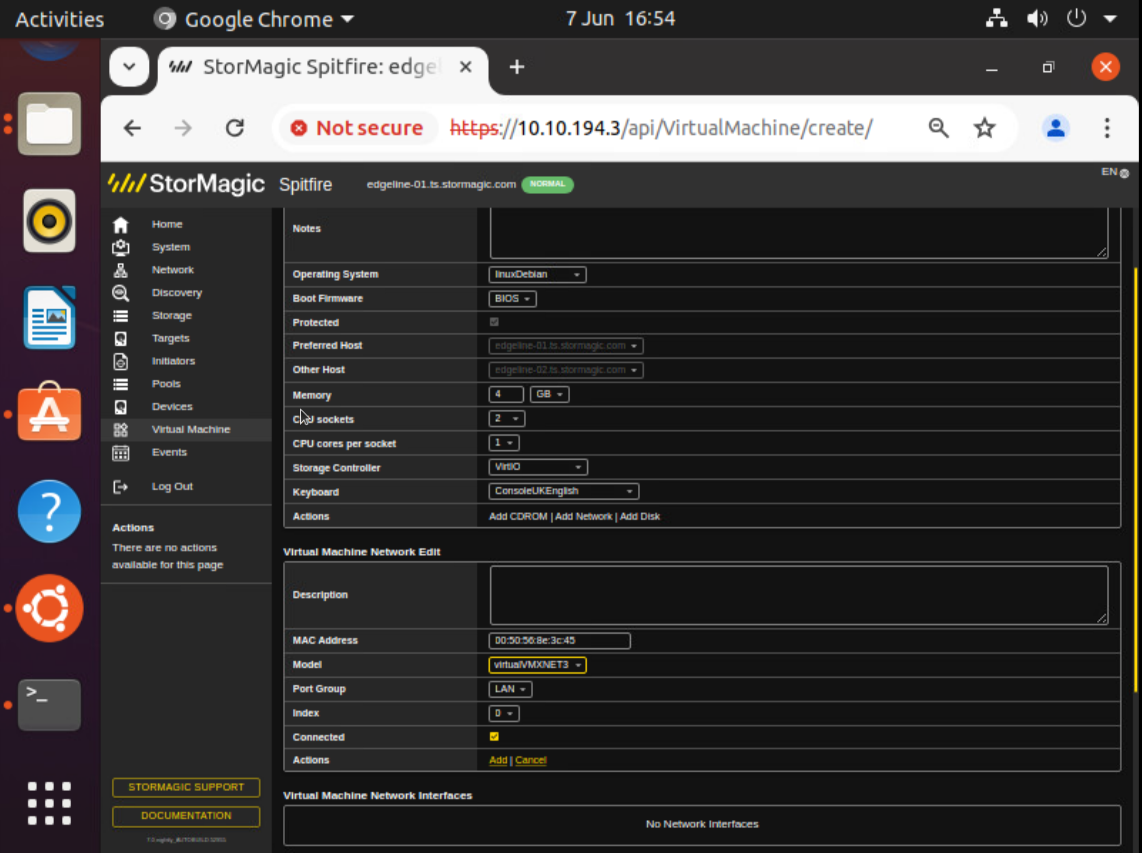Open Index dropdown

(x=504, y=713)
